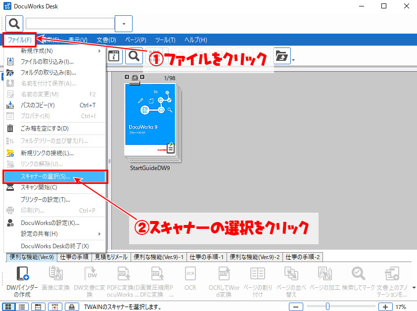Click the search magnifier button
This screenshot has width=417, height=311.
(x=14, y=24)
